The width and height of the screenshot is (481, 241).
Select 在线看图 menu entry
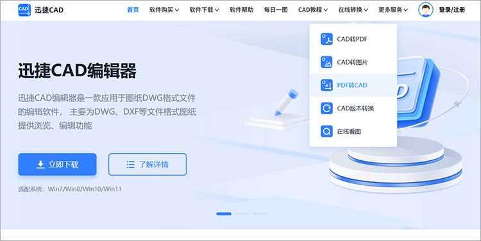(353, 131)
